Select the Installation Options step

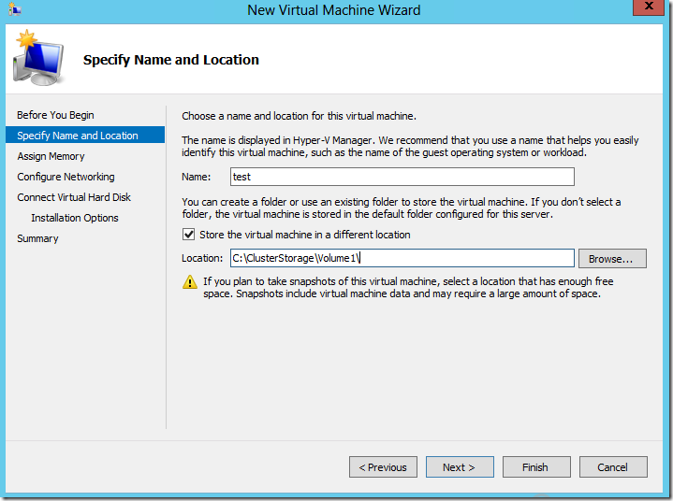coord(75,218)
